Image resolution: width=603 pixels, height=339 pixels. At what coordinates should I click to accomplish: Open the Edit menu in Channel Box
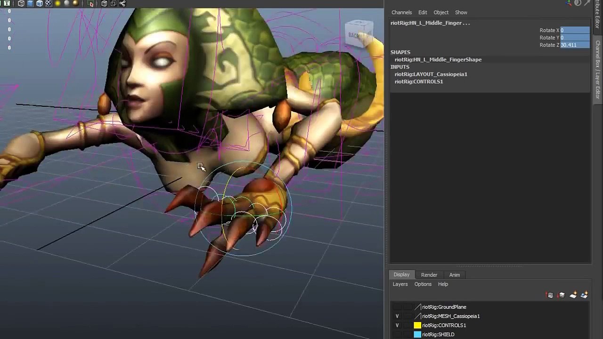[x=423, y=12]
